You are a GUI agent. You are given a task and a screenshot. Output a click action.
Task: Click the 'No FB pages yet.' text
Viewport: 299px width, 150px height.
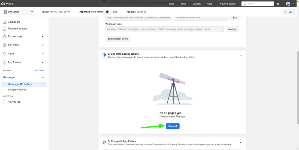pyautogui.click(x=171, y=113)
